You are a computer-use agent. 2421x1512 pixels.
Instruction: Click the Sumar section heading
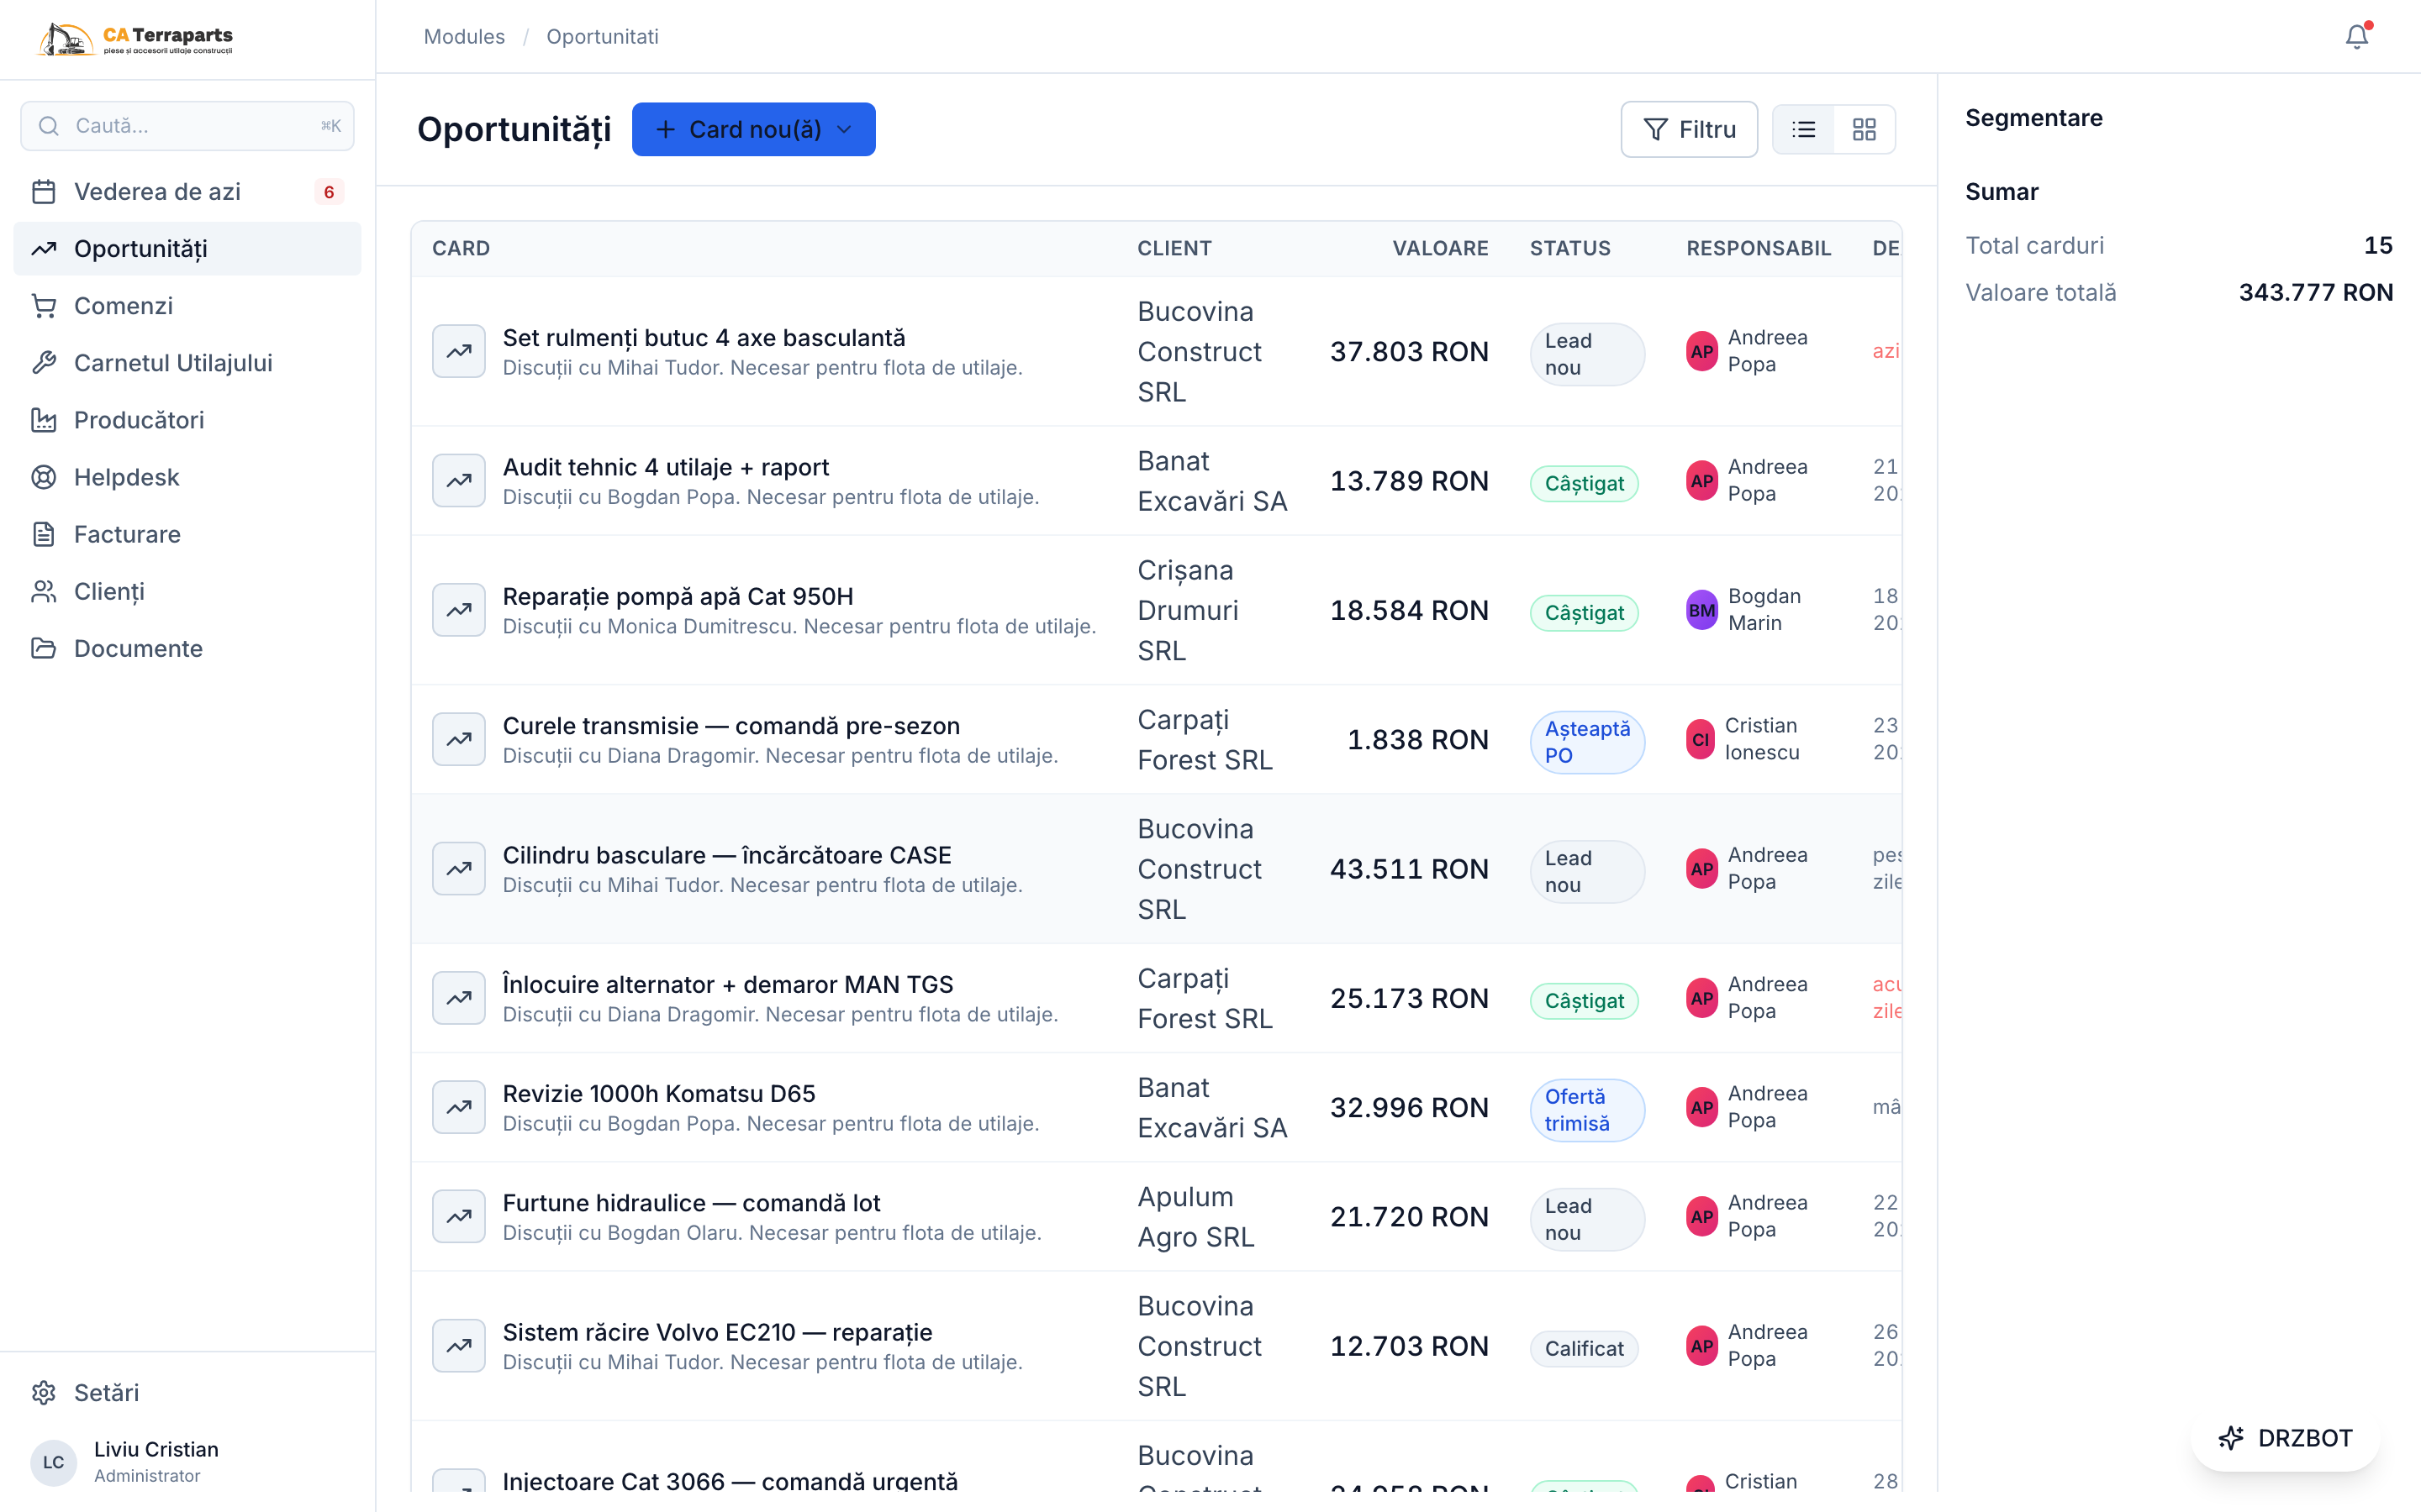(2001, 192)
